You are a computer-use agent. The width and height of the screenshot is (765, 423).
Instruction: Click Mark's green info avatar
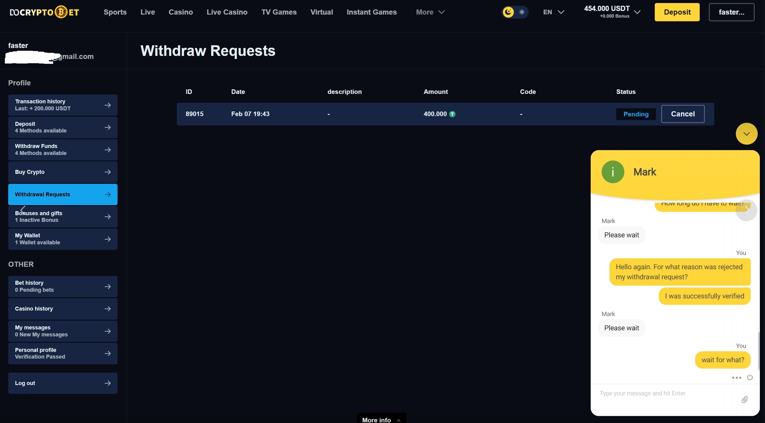pyautogui.click(x=613, y=172)
